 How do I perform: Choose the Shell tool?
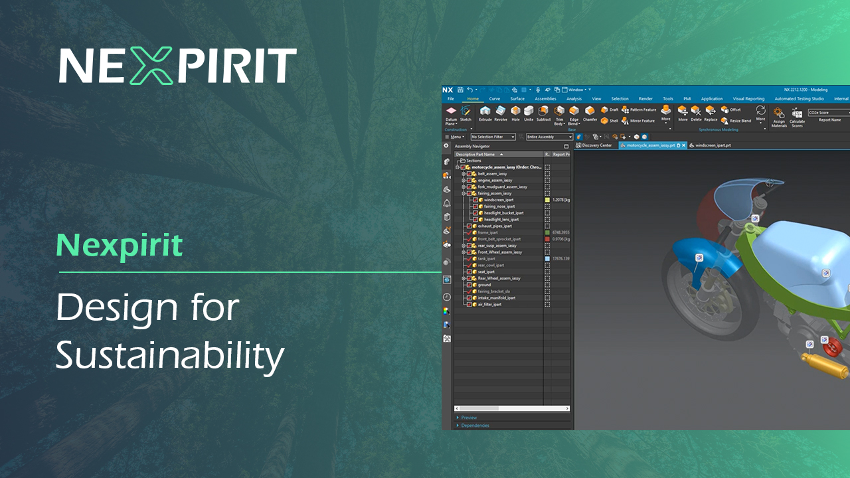[610, 121]
